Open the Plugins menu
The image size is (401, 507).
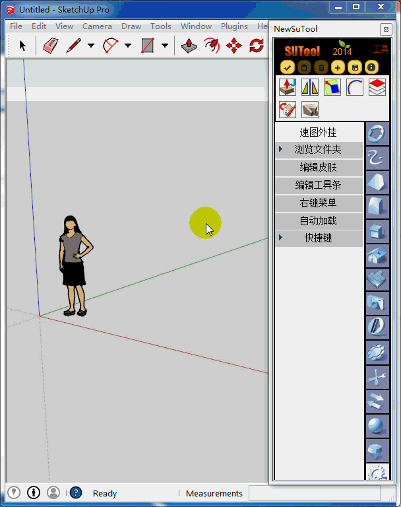[234, 26]
